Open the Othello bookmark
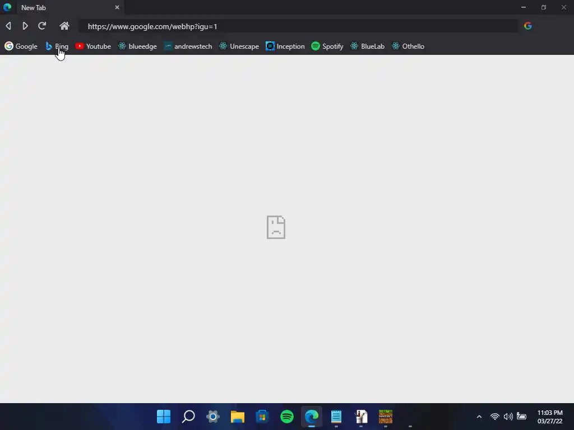 tap(408, 46)
